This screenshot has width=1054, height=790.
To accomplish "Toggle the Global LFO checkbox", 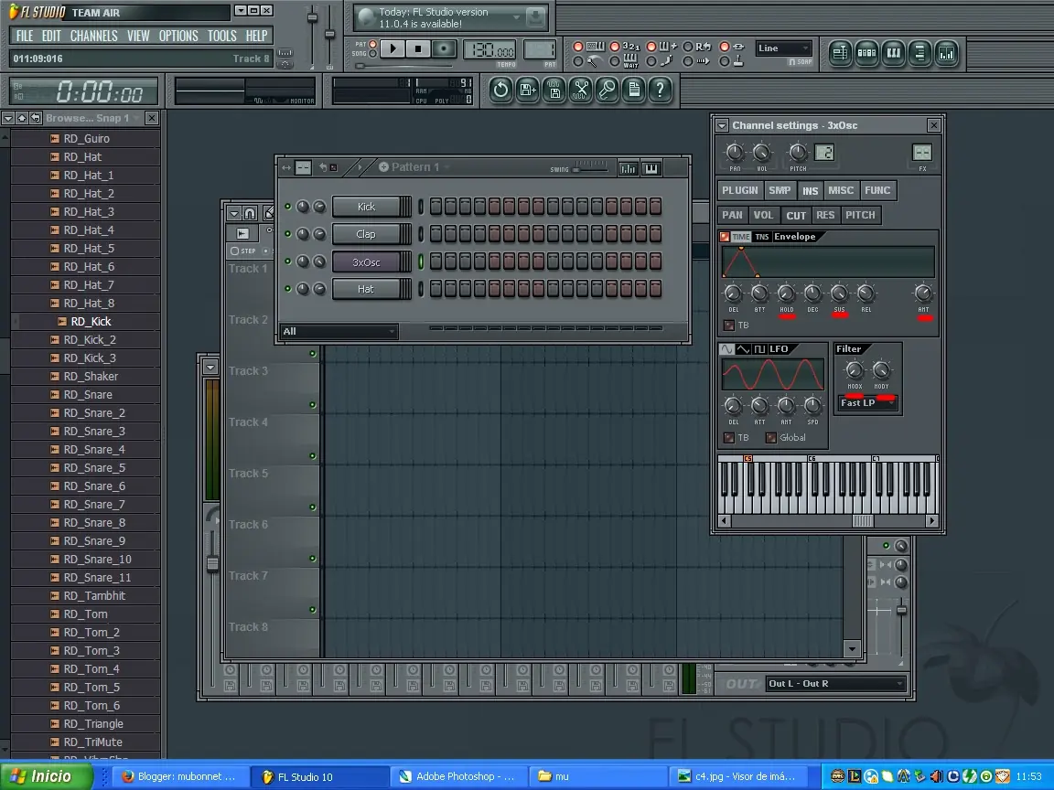I will (771, 438).
